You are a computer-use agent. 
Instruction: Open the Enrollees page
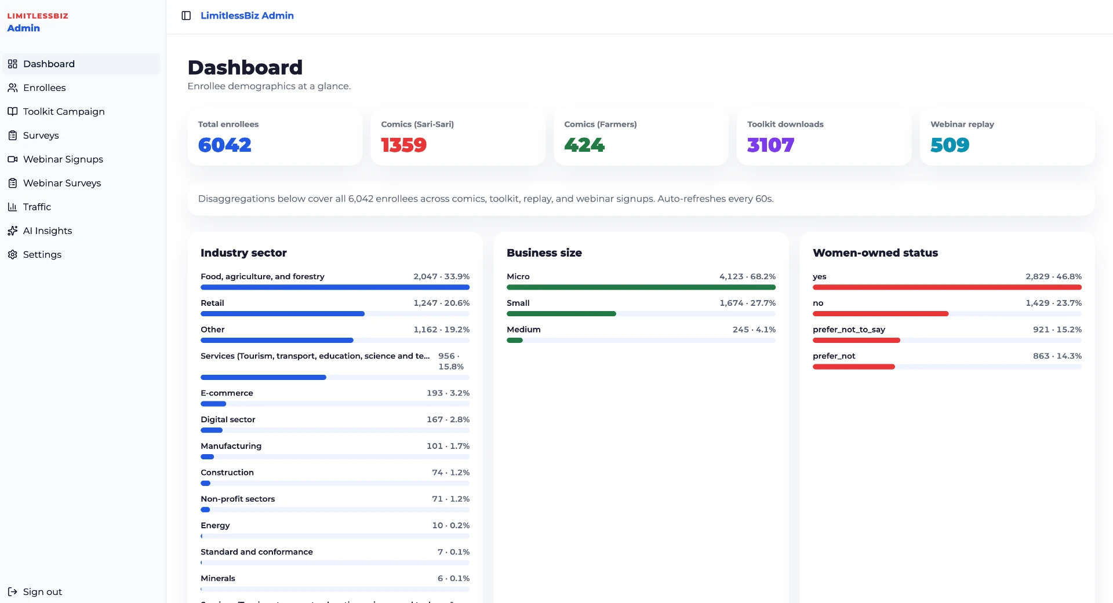pos(81,87)
